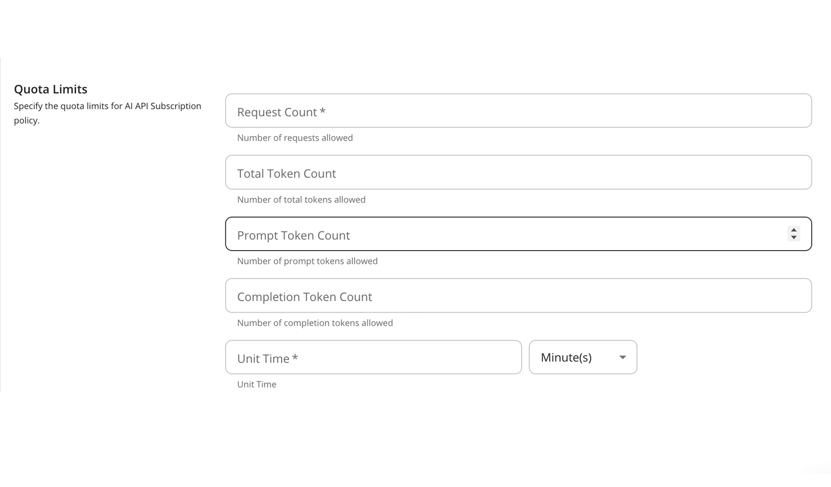This screenshot has height=487, width=831.
Task: Click the Number of requests allowed helper text
Action: point(295,137)
